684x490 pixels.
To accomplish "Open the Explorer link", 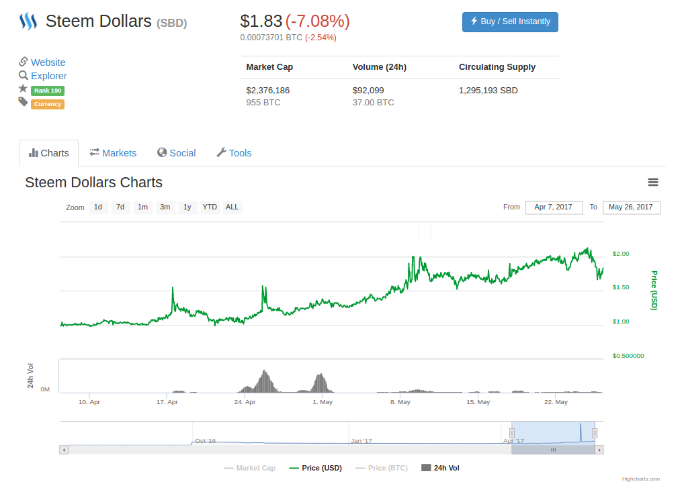I will coord(48,76).
